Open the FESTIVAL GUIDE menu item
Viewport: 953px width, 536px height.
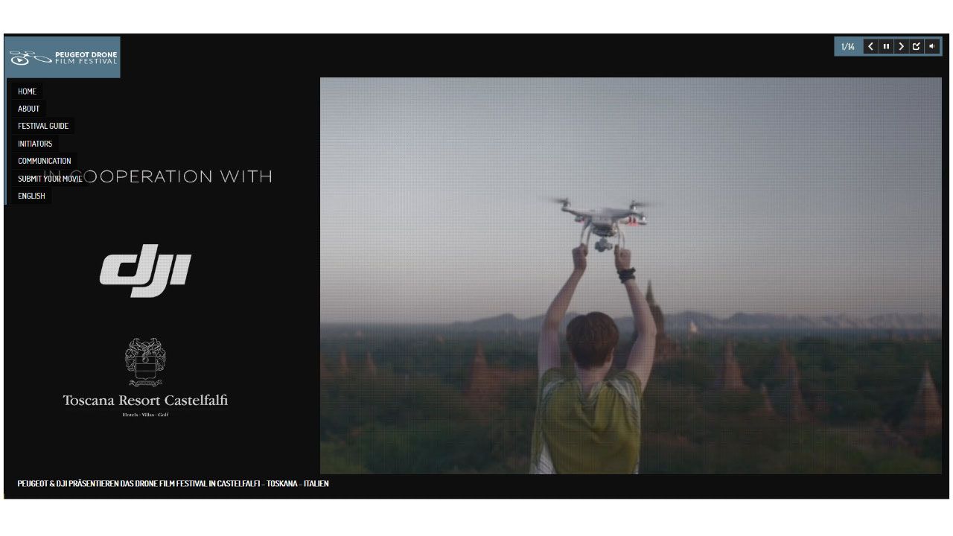(43, 126)
